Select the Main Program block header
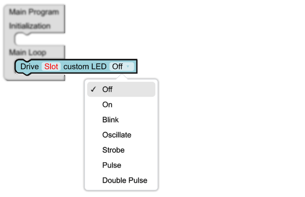 point(34,12)
